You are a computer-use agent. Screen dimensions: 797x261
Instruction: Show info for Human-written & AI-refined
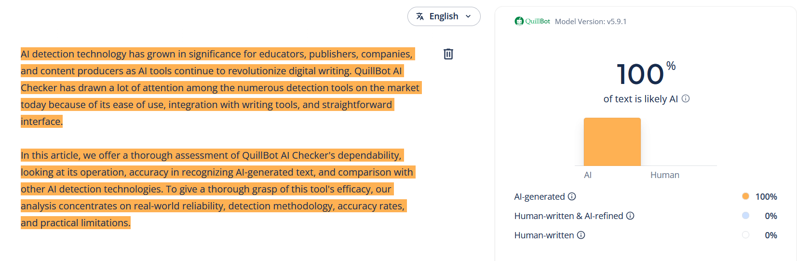[x=630, y=216]
